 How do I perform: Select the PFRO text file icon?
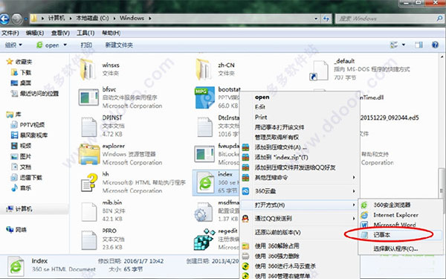tap(89, 240)
